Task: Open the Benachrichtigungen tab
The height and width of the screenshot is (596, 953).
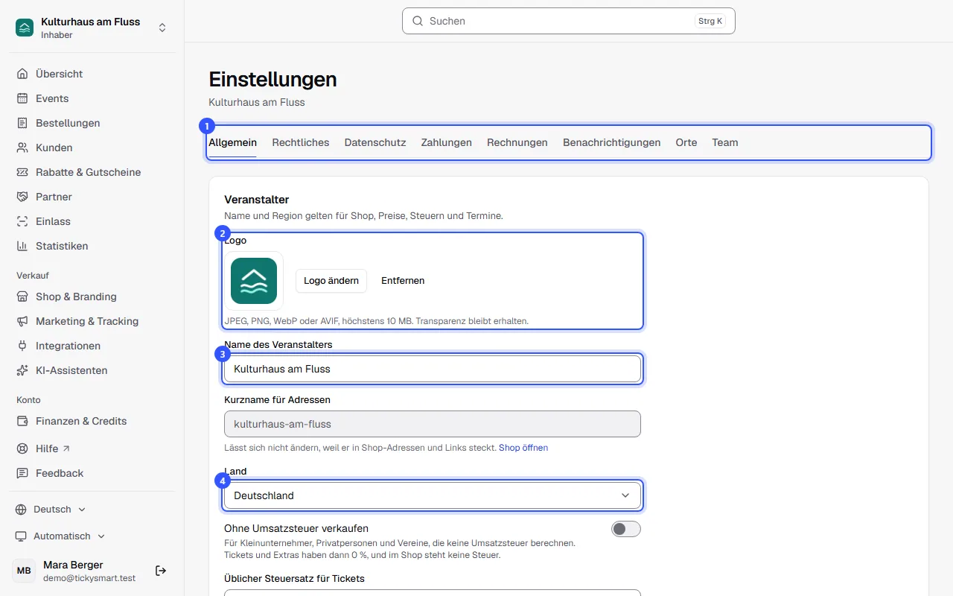Action: coord(612,142)
